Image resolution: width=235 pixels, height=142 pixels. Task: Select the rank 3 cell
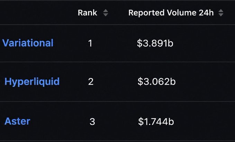click(x=92, y=122)
